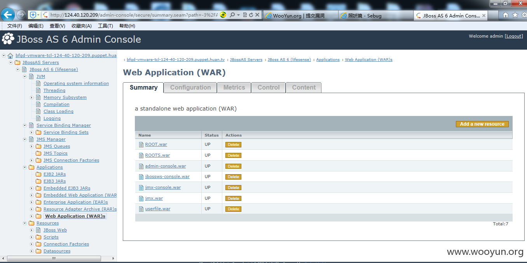Click the security shield icon in address bar

(x=33, y=15)
